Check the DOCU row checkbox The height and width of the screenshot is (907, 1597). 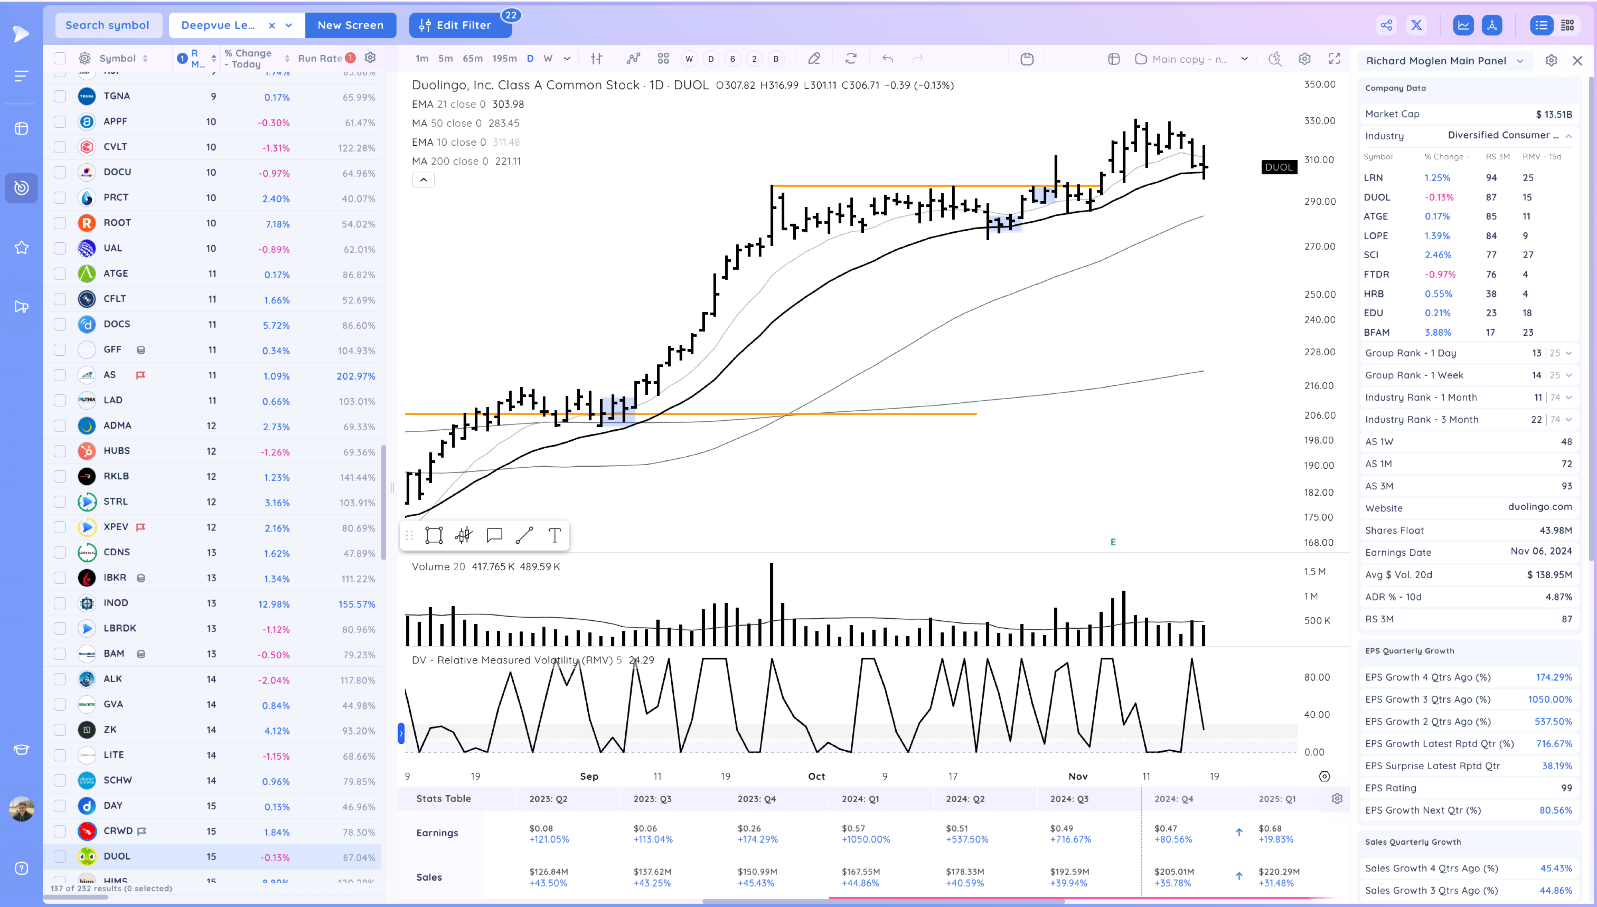[x=60, y=172]
